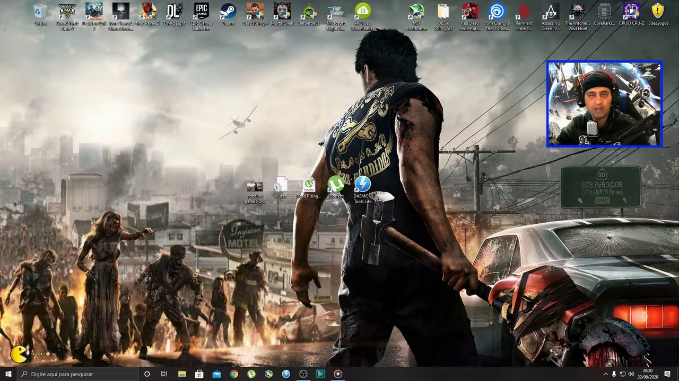Open µTorrent from the taskbar
Screen dimensions: 679x381
point(251,374)
